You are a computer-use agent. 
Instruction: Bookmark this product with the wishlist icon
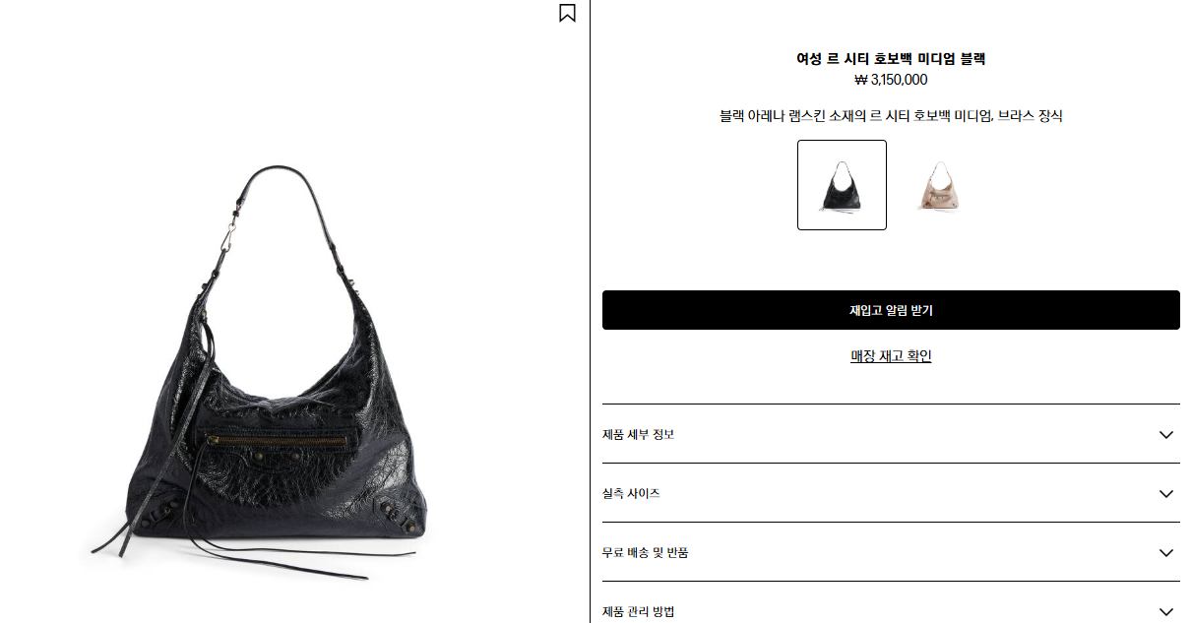point(567,13)
